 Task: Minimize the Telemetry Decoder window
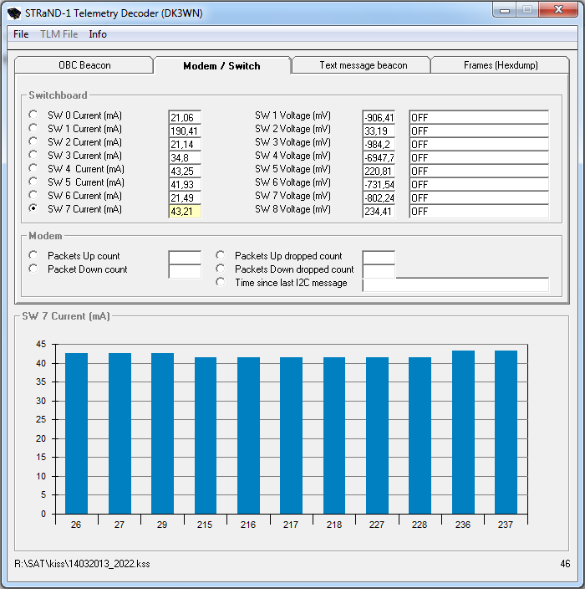tap(504, 10)
